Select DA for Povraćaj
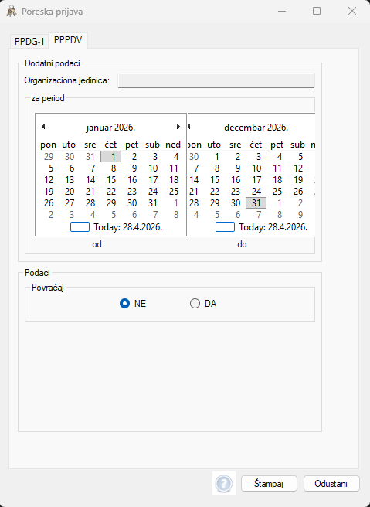The image size is (370, 507). coord(195,304)
